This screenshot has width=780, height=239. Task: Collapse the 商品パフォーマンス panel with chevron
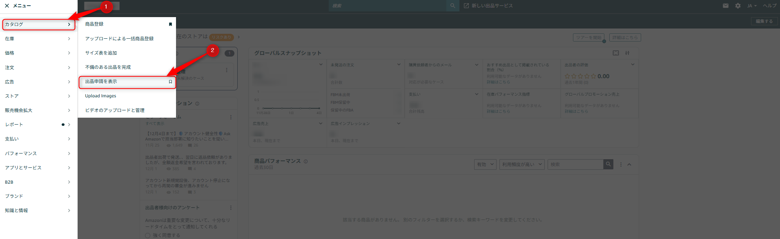[629, 164]
